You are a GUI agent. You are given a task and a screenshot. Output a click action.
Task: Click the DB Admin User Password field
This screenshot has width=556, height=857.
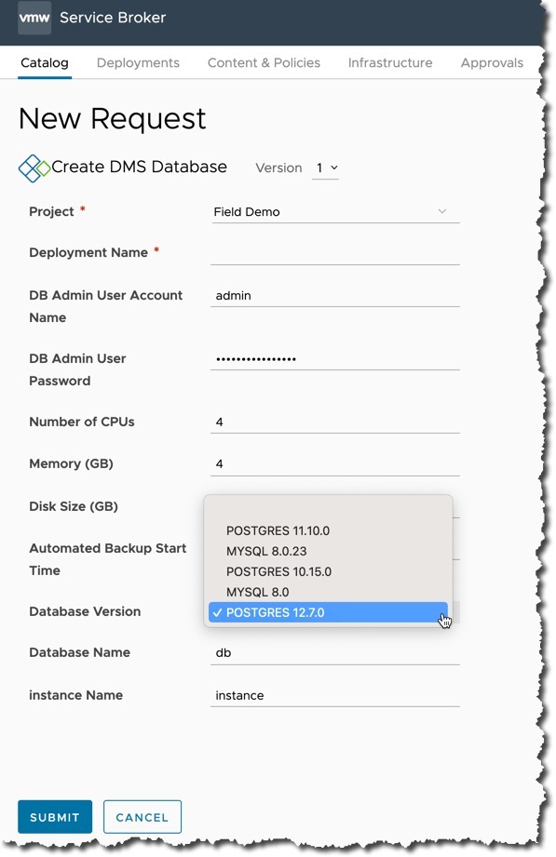[x=335, y=359]
